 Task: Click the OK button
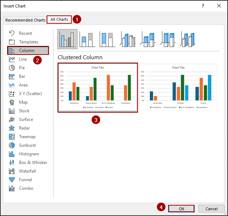tap(181, 209)
